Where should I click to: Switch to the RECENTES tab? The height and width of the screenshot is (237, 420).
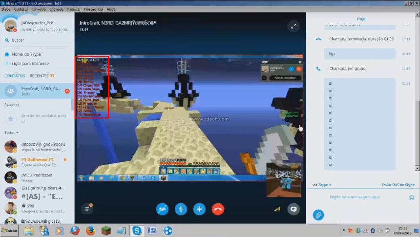point(42,76)
